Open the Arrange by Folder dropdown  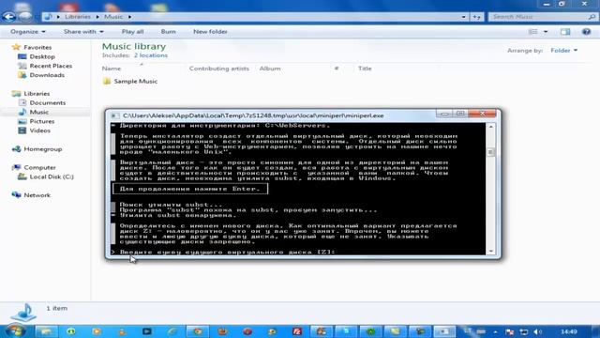tap(563, 50)
